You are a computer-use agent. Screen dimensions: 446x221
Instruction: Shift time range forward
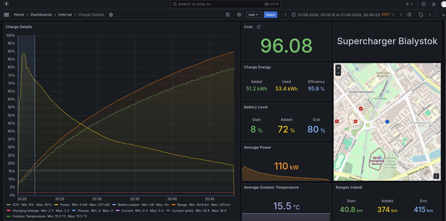point(401,15)
